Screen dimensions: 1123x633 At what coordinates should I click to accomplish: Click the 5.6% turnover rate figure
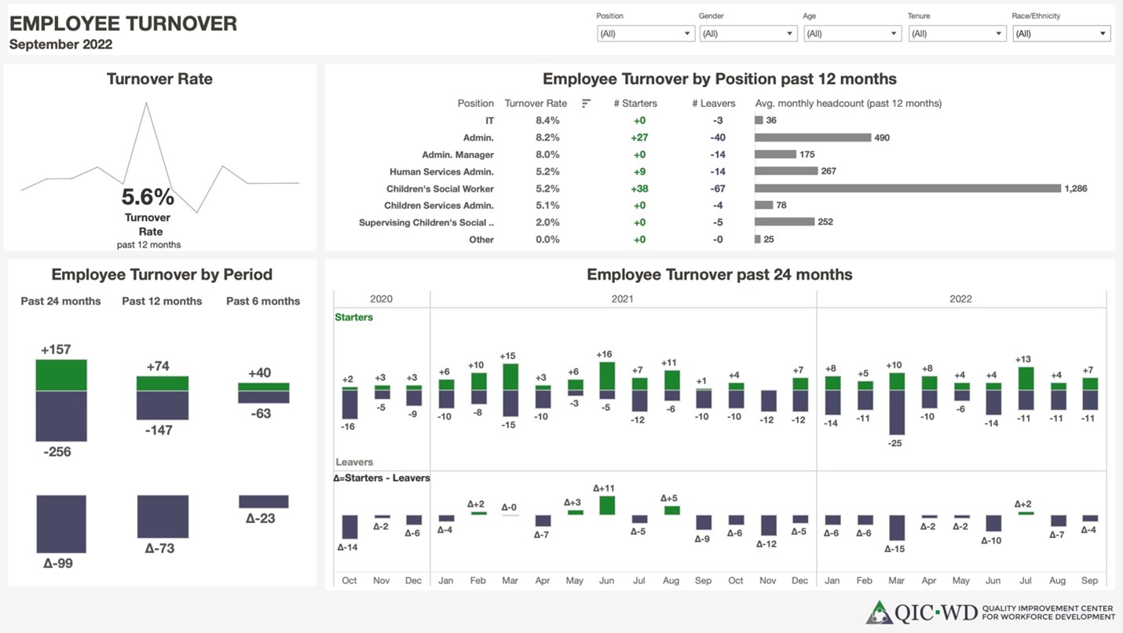(148, 197)
